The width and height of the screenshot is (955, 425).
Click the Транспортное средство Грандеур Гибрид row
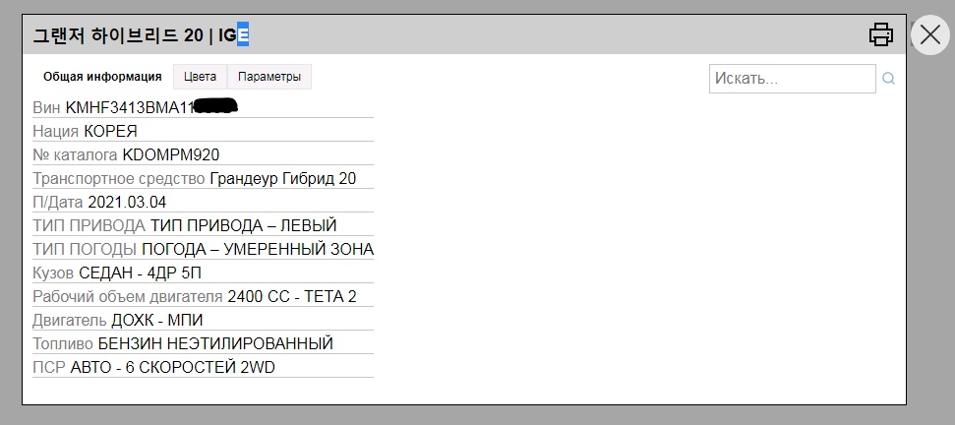(x=203, y=178)
